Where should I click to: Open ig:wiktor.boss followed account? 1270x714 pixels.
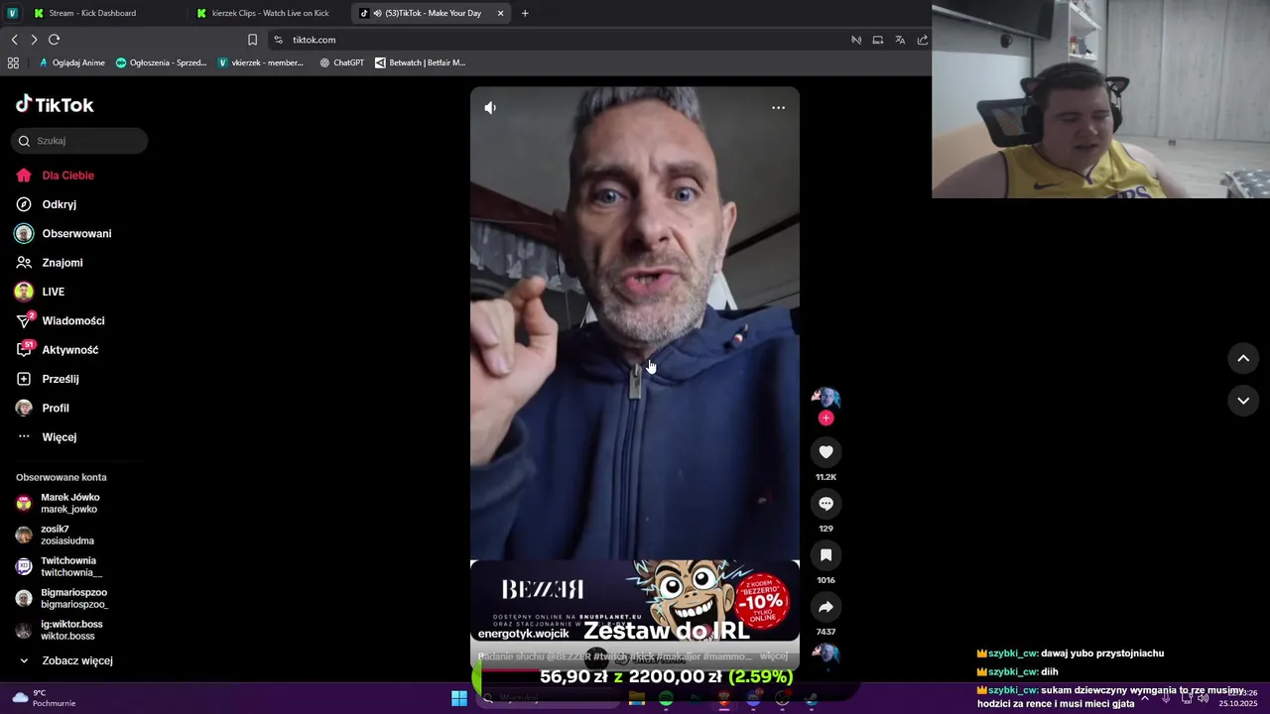60,631
